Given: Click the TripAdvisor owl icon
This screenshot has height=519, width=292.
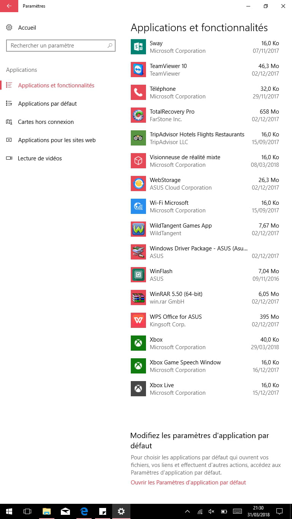Looking at the screenshot, I should tap(138, 138).
